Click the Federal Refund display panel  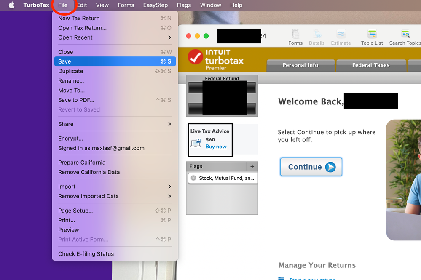tap(222, 96)
